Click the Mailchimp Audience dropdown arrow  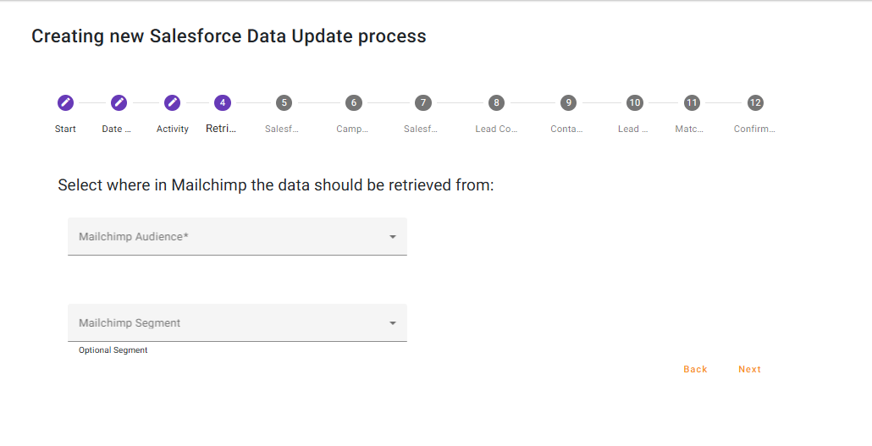(393, 237)
